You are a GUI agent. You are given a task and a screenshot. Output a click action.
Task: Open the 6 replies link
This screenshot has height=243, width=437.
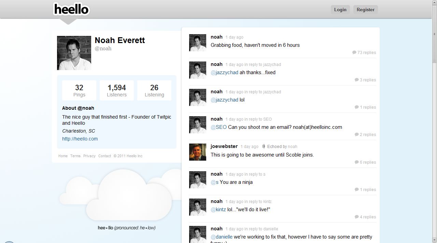coord(368,162)
